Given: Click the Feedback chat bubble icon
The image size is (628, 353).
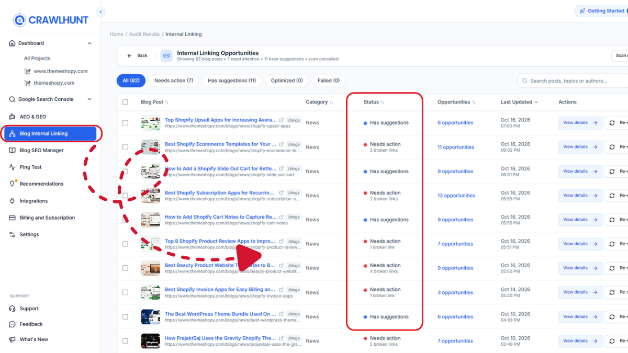Looking at the screenshot, I should point(12,324).
